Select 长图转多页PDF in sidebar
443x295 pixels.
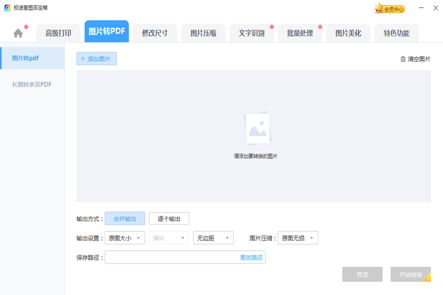[x=32, y=85]
